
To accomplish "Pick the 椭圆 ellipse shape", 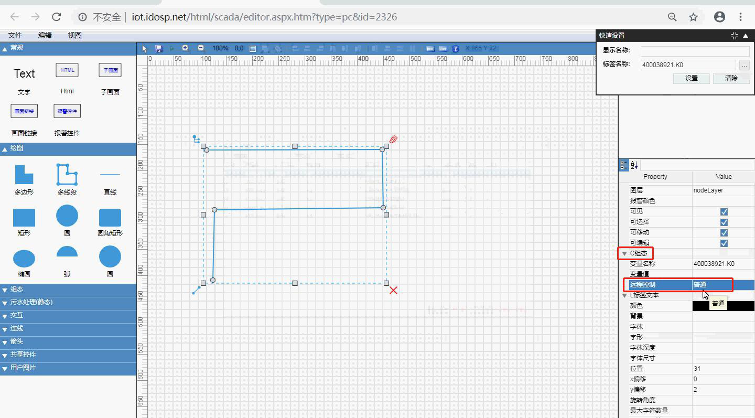I will click(x=24, y=259).
